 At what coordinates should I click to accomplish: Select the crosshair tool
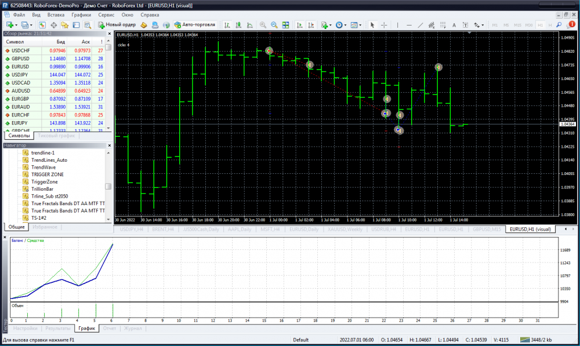[x=384, y=25]
